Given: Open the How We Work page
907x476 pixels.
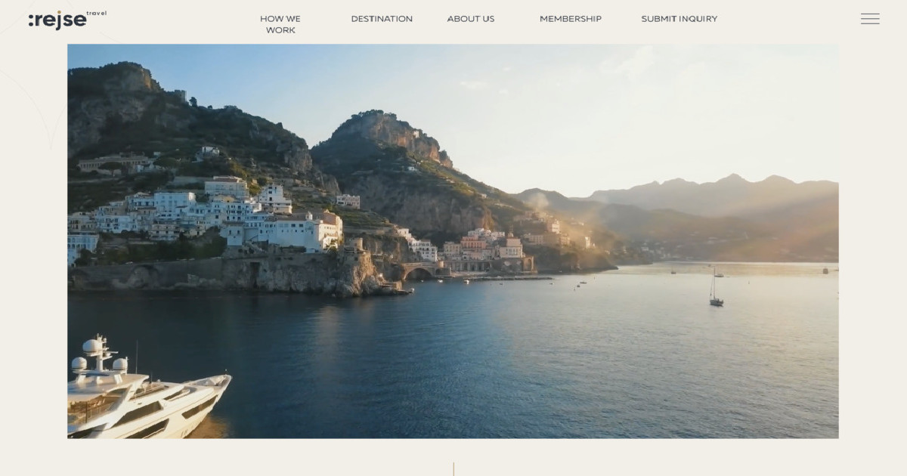Looking at the screenshot, I should (x=280, y=24).
